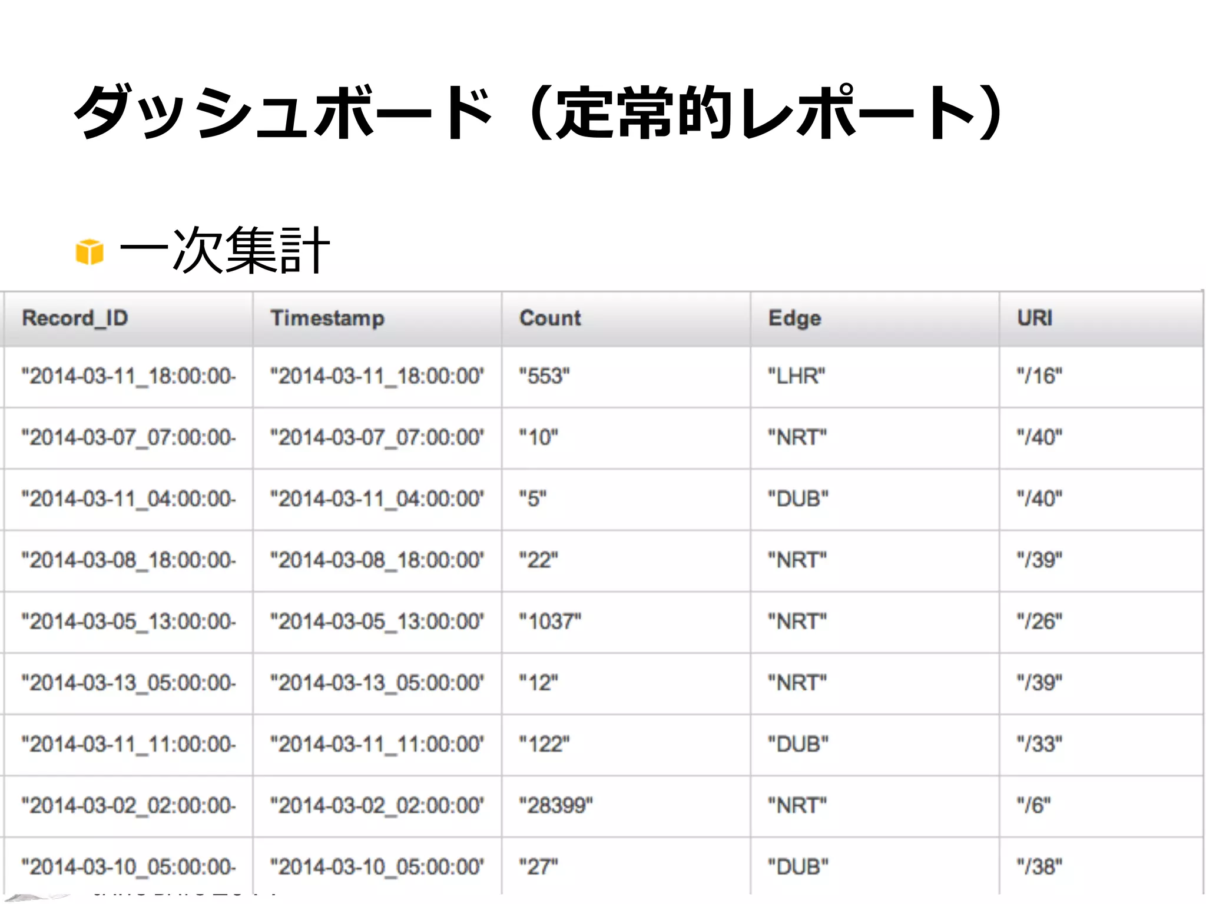Select Edge cell "LHR"
Viewport: 1206px width, 904px height.
(x=875, y=377)
